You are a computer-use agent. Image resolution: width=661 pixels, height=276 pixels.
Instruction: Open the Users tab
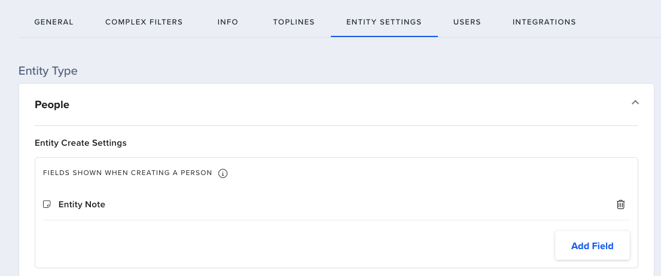467,22
